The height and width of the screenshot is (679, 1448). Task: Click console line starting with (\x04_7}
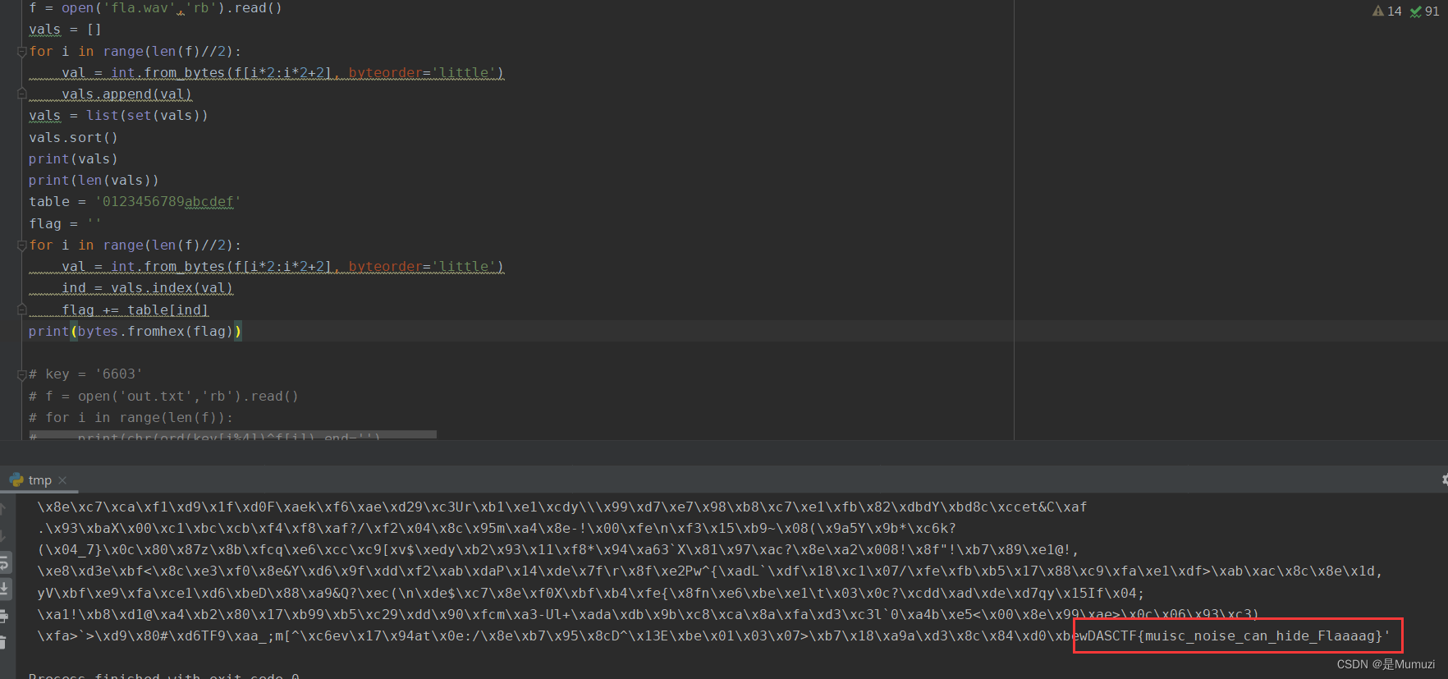[558, 550]
